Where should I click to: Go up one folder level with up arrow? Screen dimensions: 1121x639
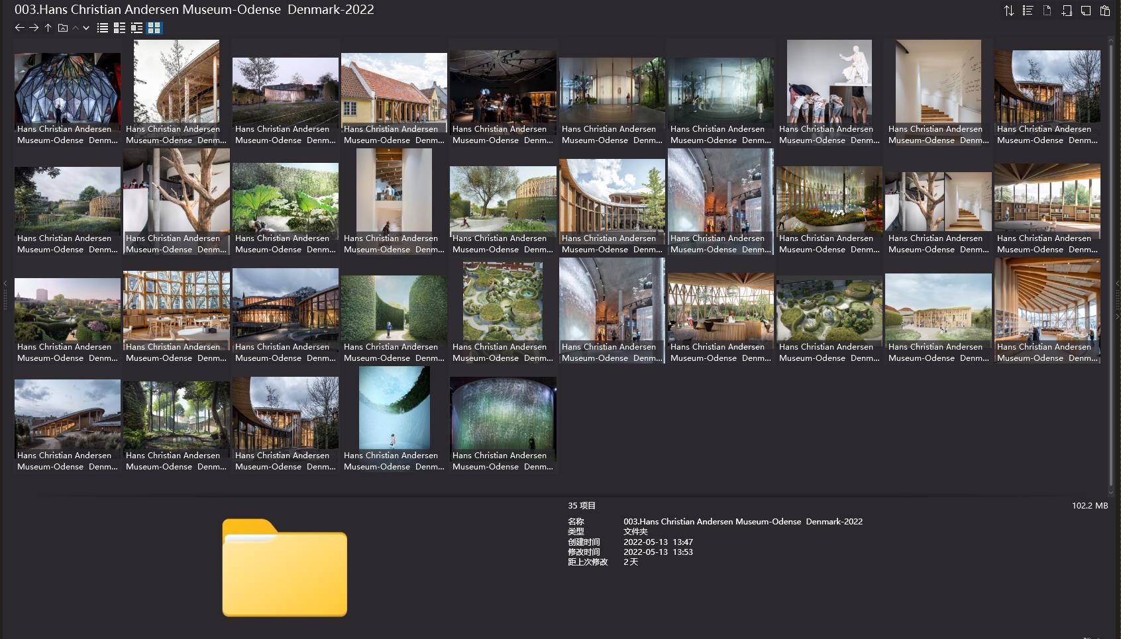[x=47, y=28]
